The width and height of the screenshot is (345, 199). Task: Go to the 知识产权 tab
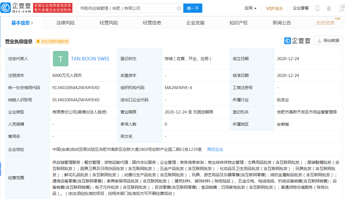239,23
